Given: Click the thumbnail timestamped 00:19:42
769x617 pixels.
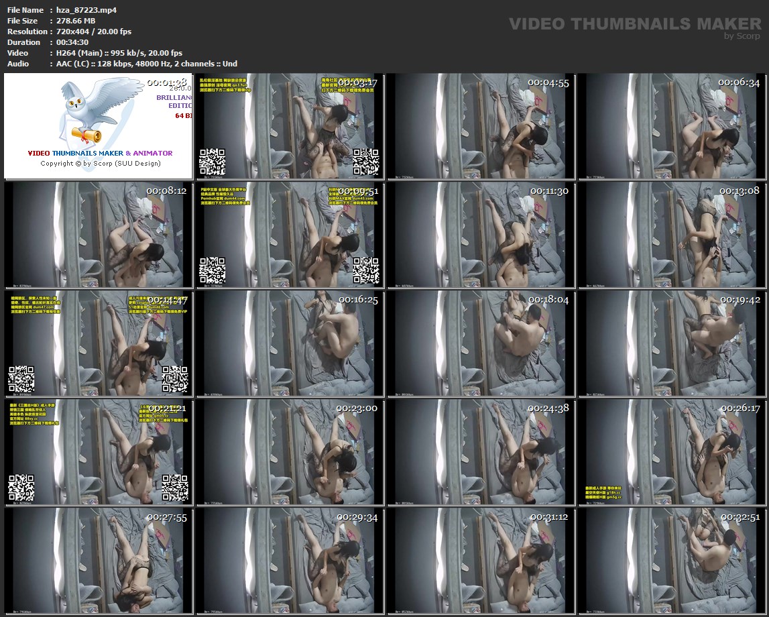Looking at the screenshot, I should coord(671,343).
